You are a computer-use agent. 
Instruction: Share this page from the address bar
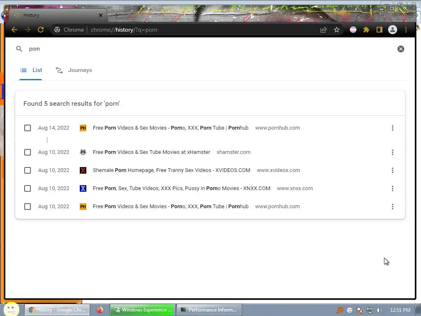324,30
